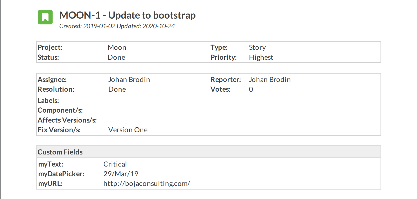The height and width of the screenshot is (199, 417).
Task: Click reporter name Johan Brodin
Action: click(270, 80)
